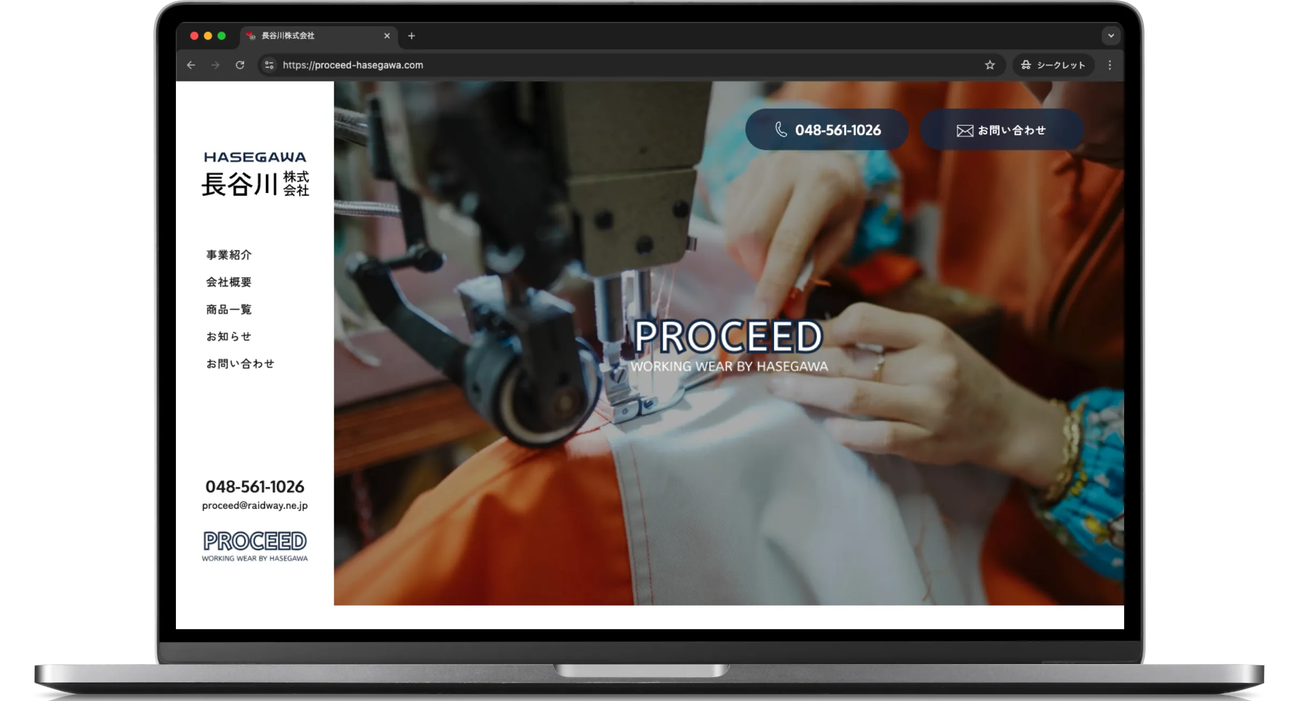Image resolution: width=1299 pixels, height=701 pixels.
Task: Click the お問い合わせ mail button in header
Action: pos(1001,130)
